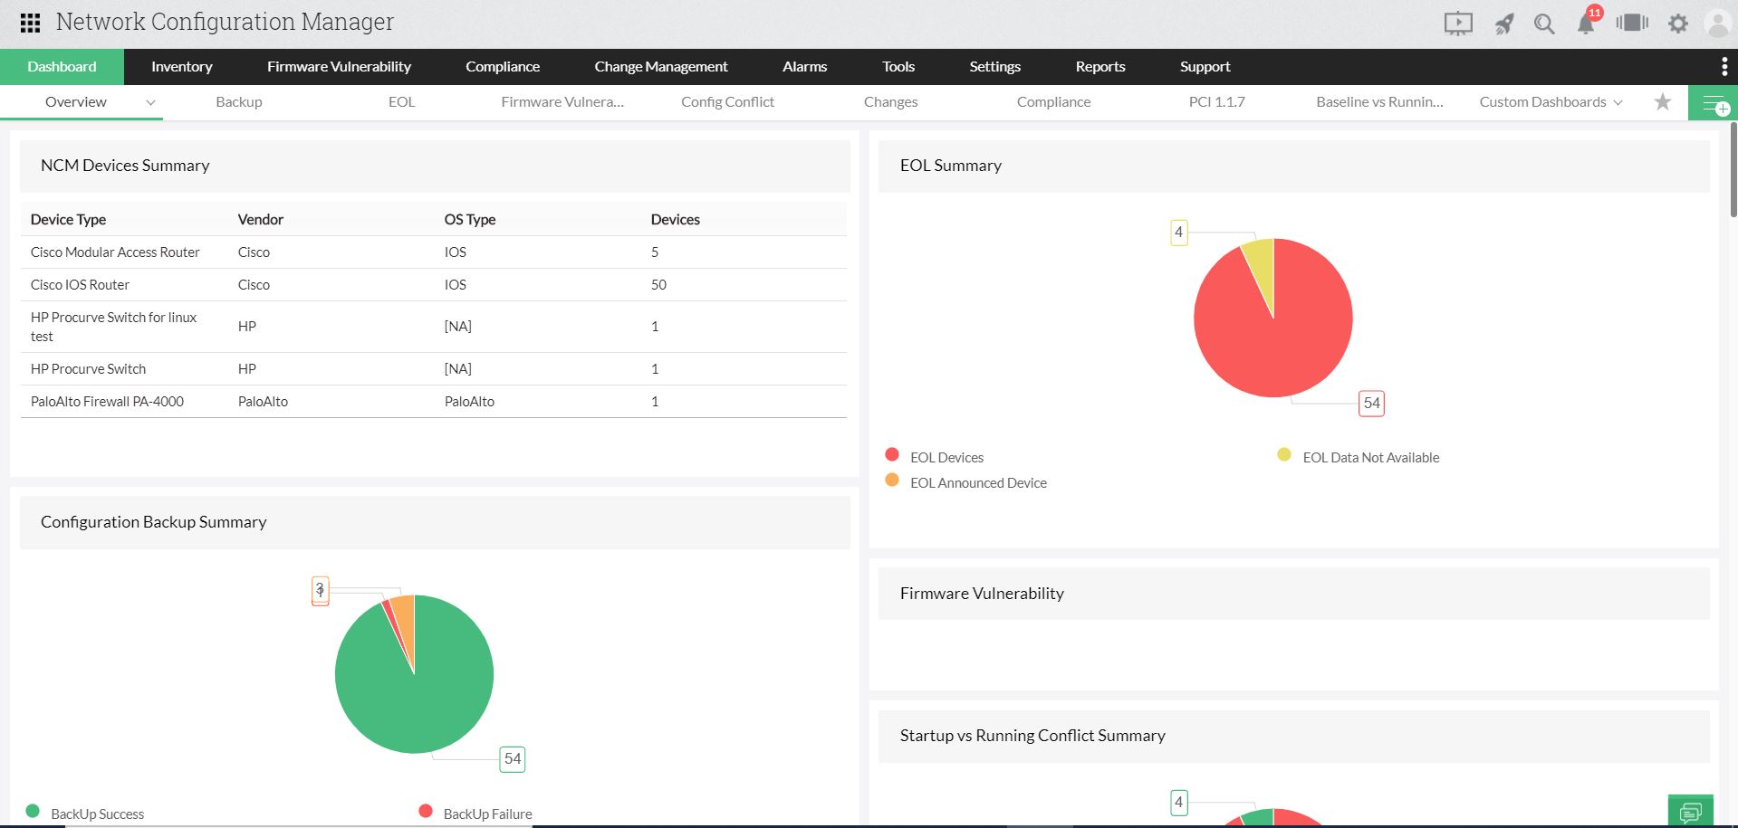This screenshot has width=1738, height=828.
Task: Open the chat support icon
Action: tap(1690, 811)
